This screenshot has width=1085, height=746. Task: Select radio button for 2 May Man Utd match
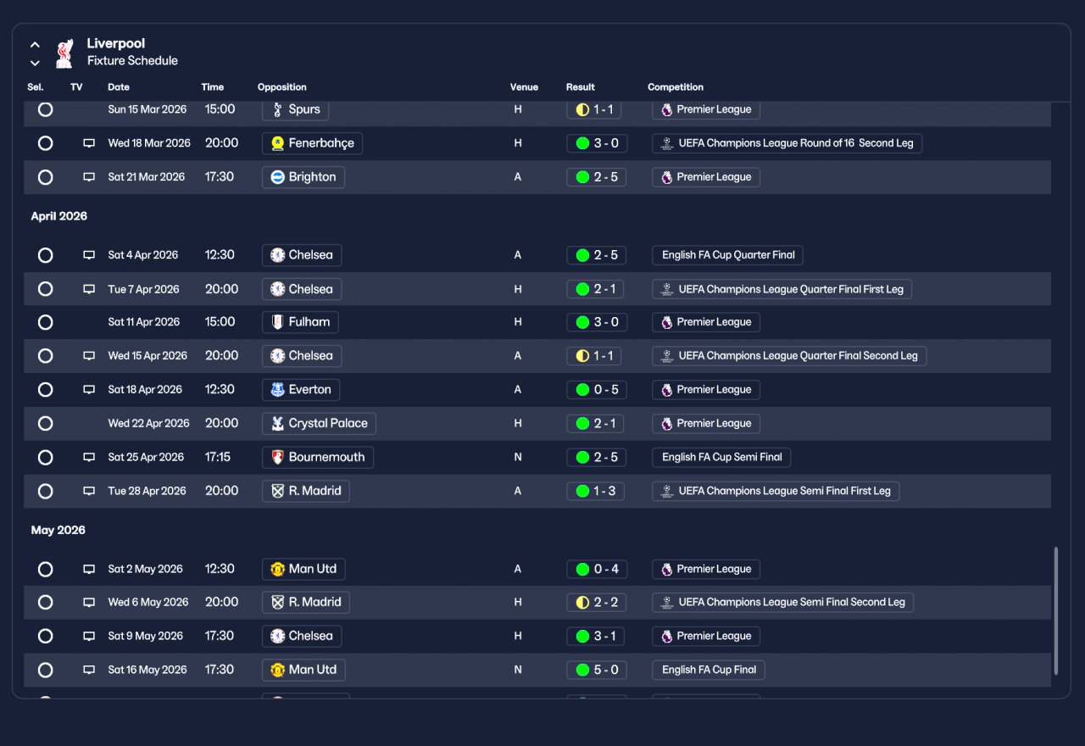[x=46, y=570]
